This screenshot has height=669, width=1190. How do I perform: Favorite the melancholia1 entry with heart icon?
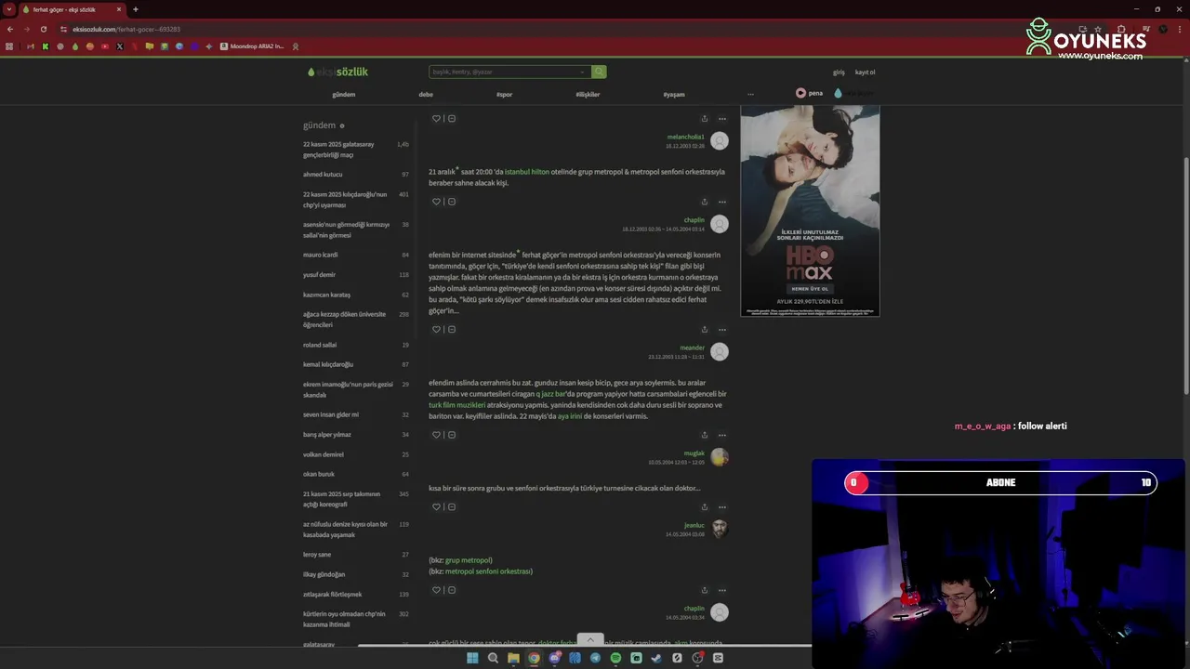436,119
